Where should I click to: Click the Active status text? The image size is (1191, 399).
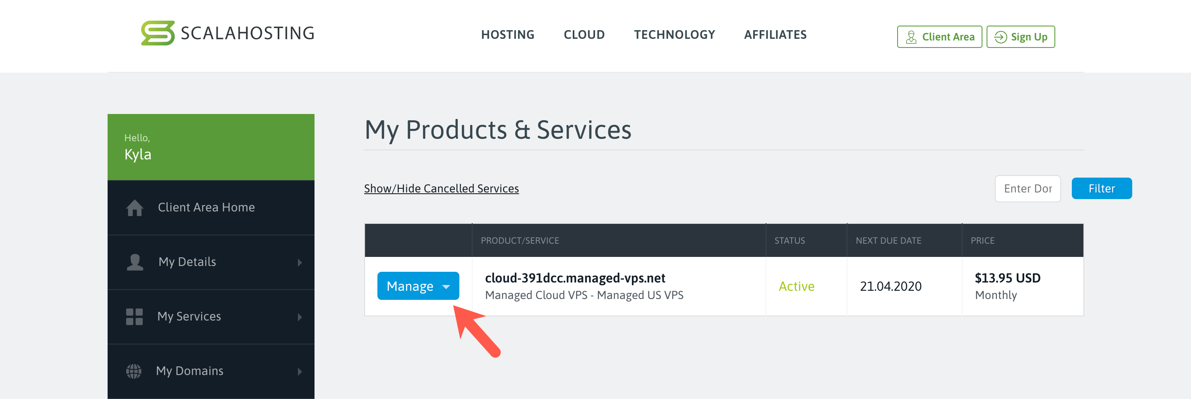click(x=796, y=287)
